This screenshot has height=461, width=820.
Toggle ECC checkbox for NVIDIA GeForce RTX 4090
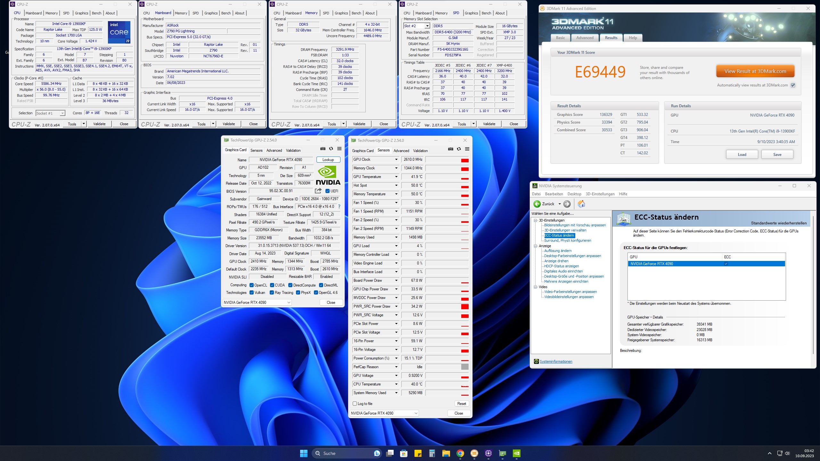coord(726,264)
